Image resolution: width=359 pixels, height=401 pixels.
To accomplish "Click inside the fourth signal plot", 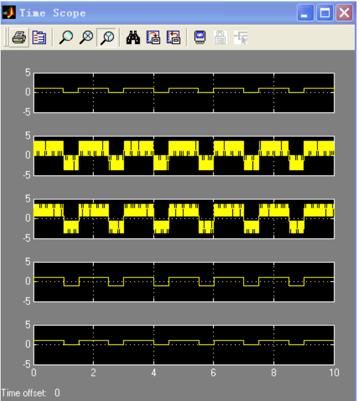I will [x=184, y=282].
